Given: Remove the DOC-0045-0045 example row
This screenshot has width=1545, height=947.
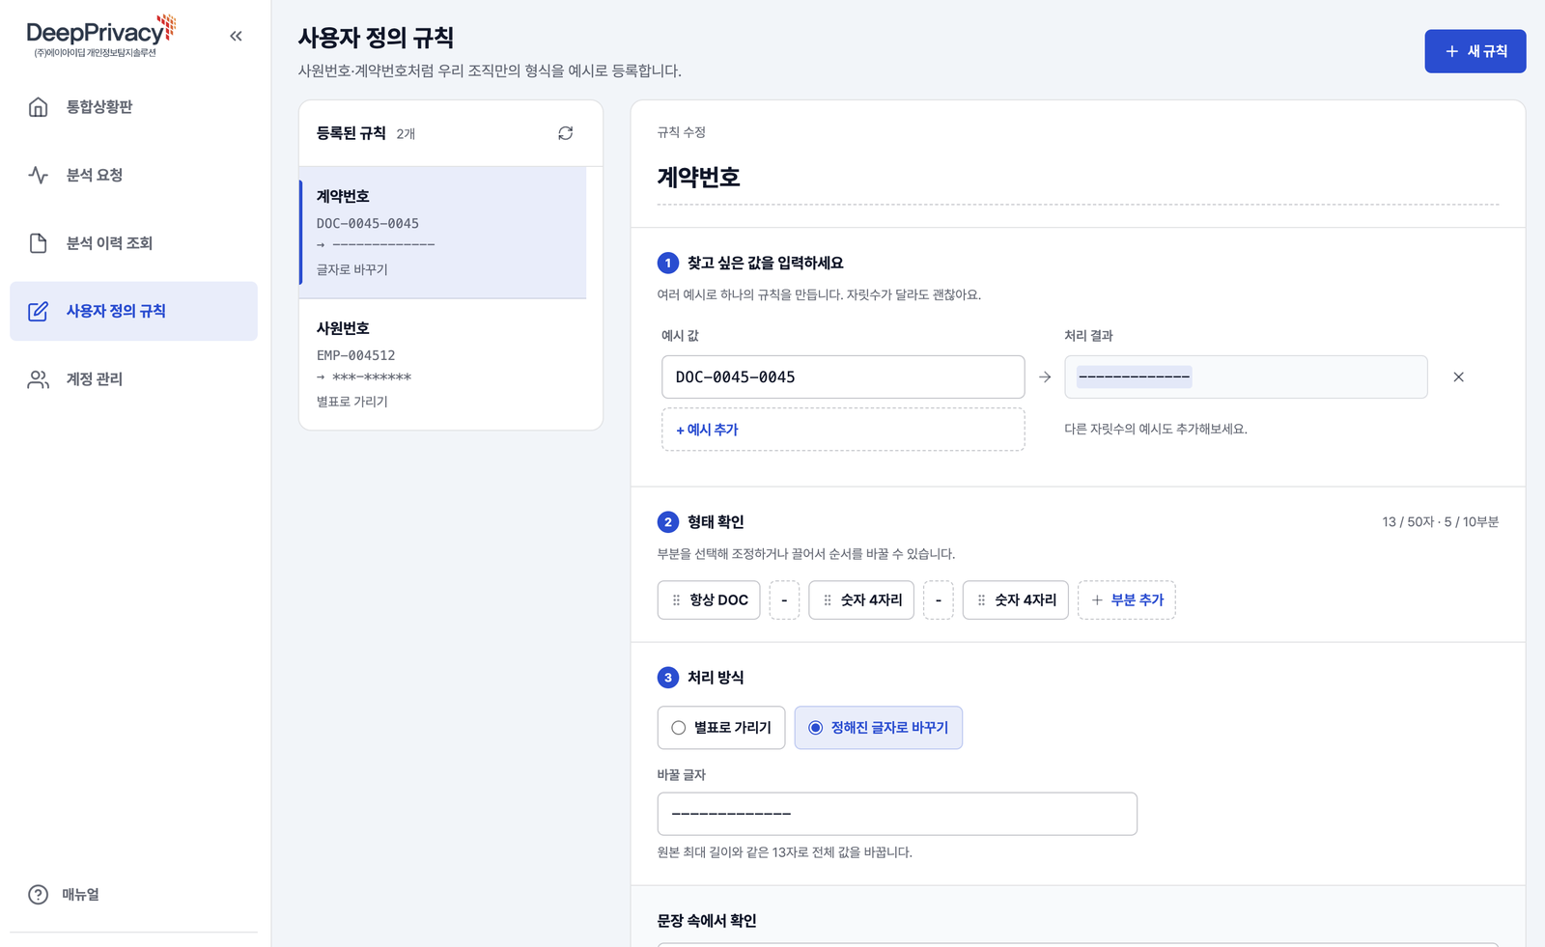Looking at the screenshot, I should click(x=1458, y=377).
